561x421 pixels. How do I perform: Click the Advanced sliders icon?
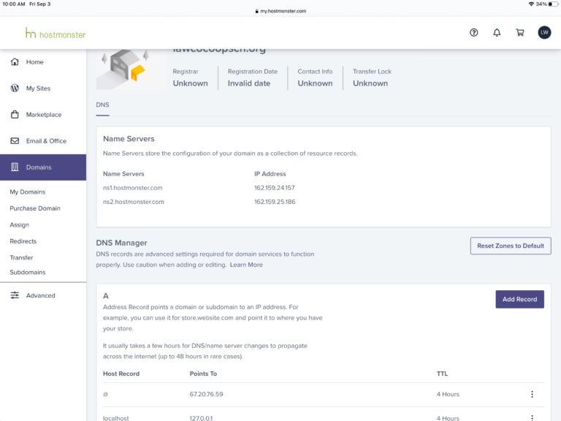(x=15, y=295)
